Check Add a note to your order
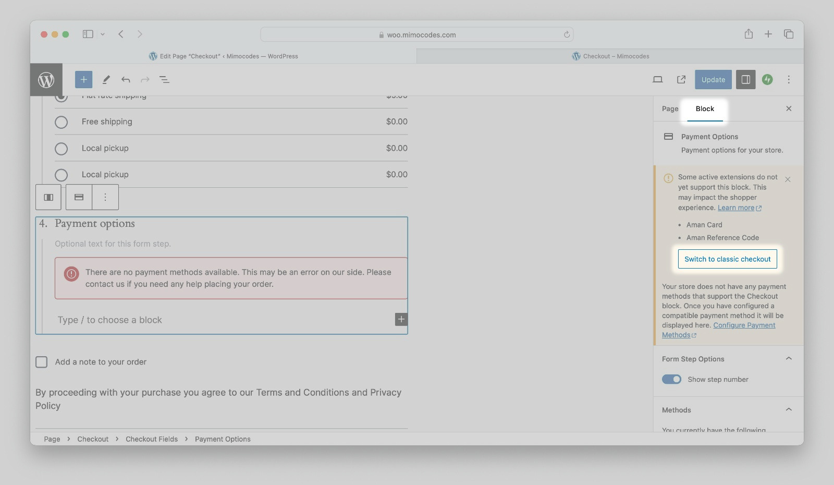834x485 pixels. pyautogui.click(x=42, y=362)
